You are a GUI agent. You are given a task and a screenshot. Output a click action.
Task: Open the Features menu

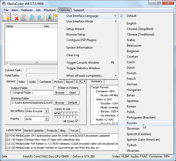[x=27, y=10]
